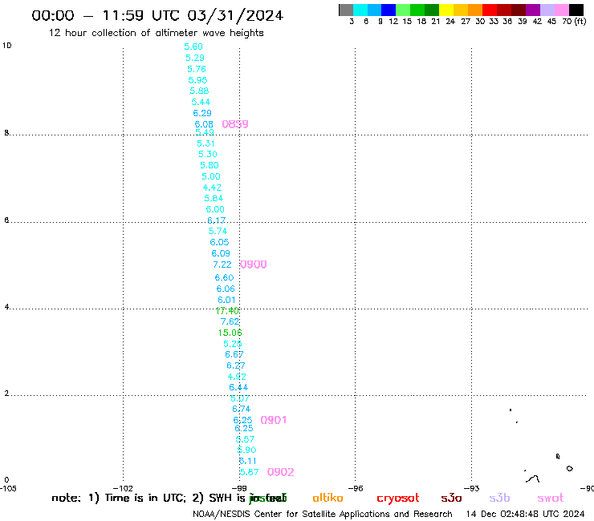Screen dimensions: 594x521
Task: Click the 5.29 wave height reading
Action: (195, 58)
